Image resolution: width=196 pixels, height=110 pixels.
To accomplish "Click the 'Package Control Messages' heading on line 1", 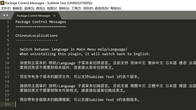I will coord(41,22).
